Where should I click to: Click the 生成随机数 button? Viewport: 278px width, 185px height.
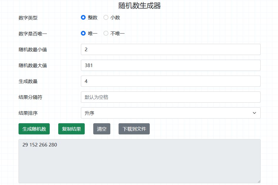coord(34,129)
